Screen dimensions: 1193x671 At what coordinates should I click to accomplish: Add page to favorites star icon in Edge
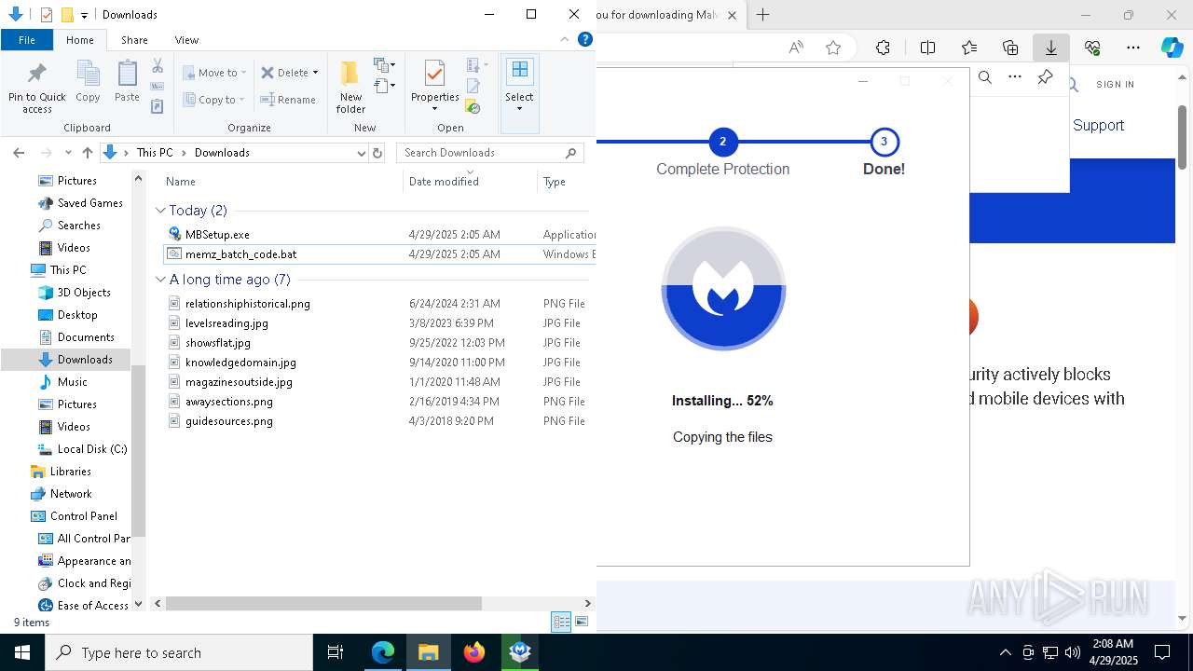833,48
